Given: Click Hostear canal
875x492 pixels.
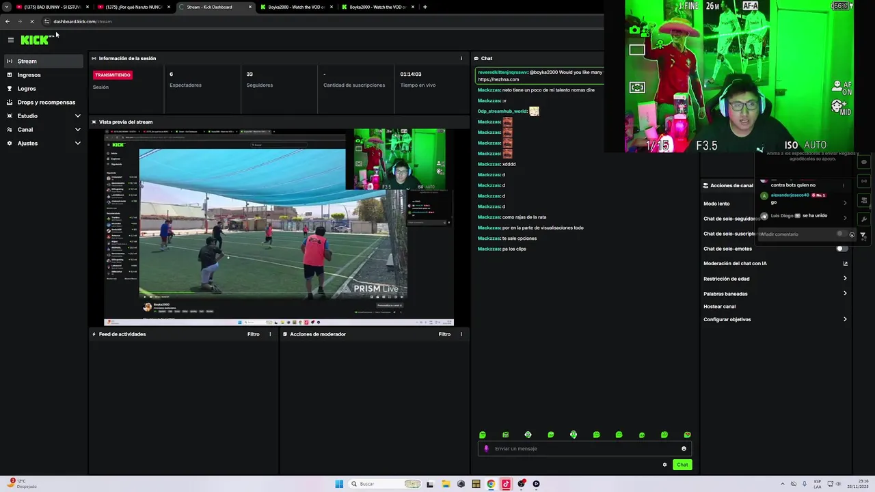Looking at the screenshot, I should coord(719,307).
